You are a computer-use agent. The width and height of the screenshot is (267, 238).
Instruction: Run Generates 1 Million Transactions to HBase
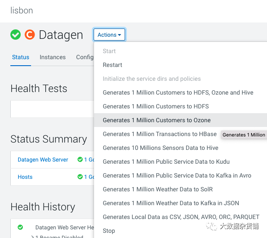[160, 134]
